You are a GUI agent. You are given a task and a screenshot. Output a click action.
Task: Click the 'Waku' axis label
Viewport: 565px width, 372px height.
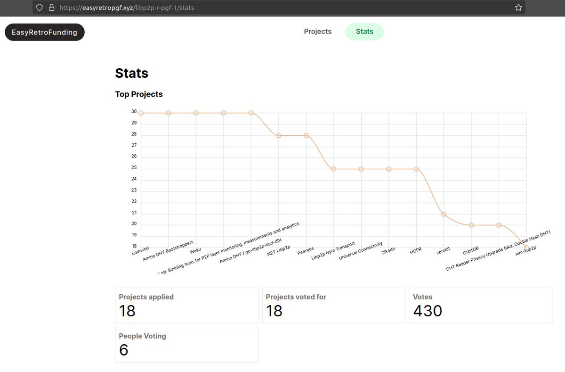pyautogui.click(x=195, y=250)
